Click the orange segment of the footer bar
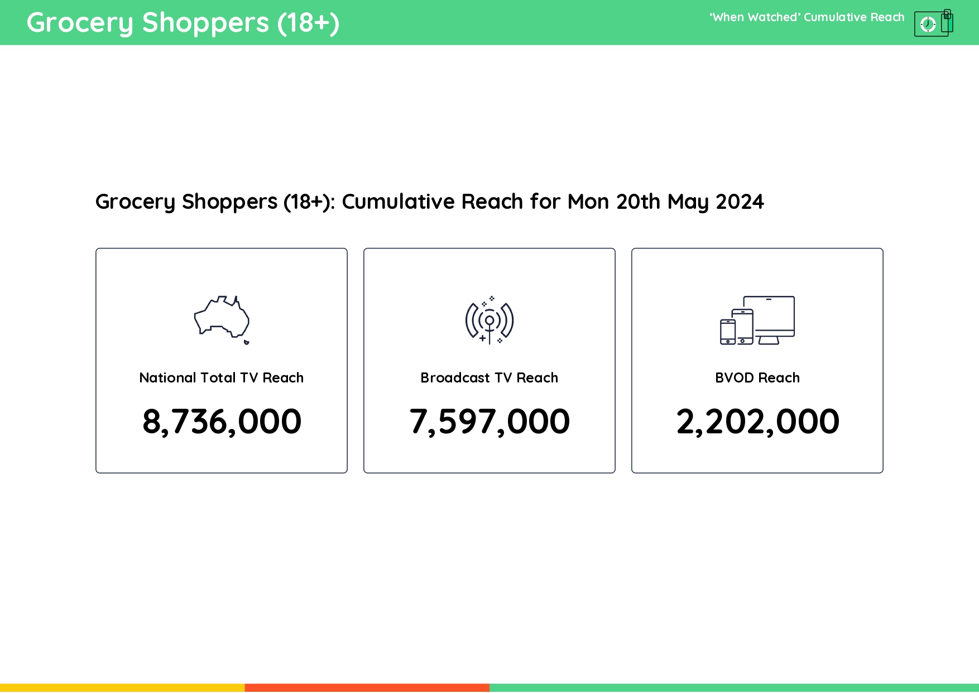The height and width of the screenshot is (693, 979). pyautogui.click(x=367, y=688)
